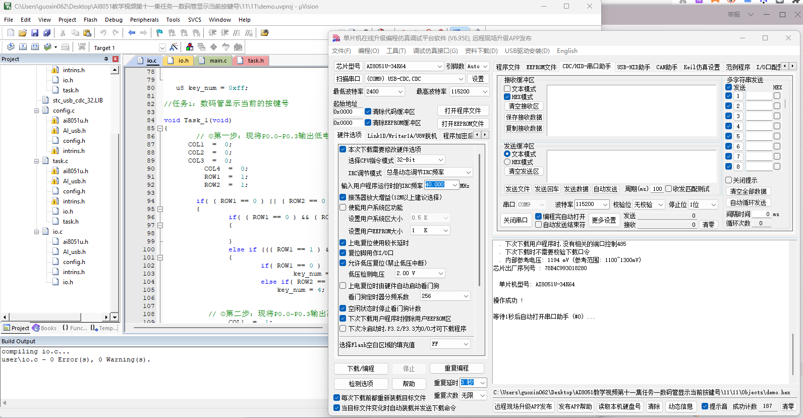Toggle 每次下载前都重新装载目标文件 checkbox

(337, 398)
